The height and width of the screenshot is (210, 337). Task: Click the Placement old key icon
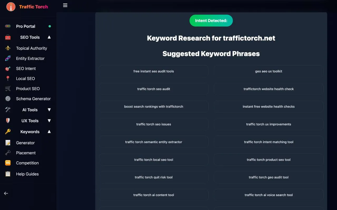click(8, 153)
